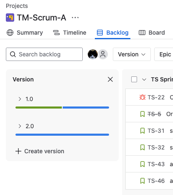
Task: Click the Backlog tab list icon
Action: (x=100, y=33)
